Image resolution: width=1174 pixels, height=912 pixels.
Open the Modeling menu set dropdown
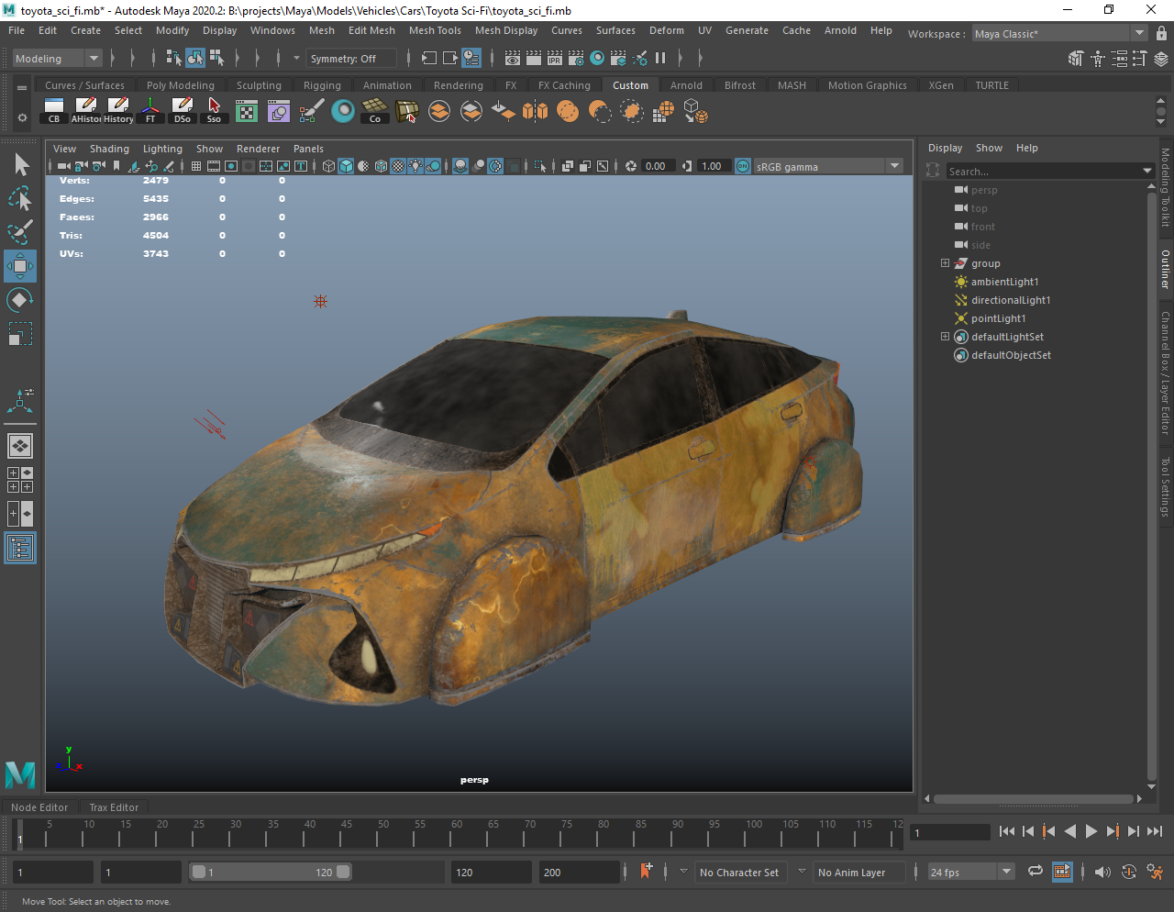(x=57, y=59)
